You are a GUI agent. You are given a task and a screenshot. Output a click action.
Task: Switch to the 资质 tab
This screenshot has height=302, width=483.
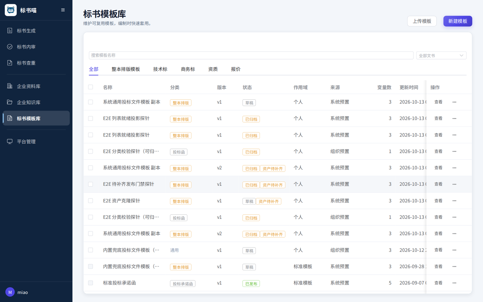[213, 69]
